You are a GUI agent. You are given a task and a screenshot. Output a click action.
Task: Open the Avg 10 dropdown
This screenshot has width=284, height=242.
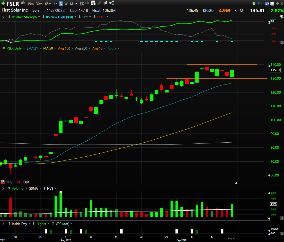pos(105,48)
